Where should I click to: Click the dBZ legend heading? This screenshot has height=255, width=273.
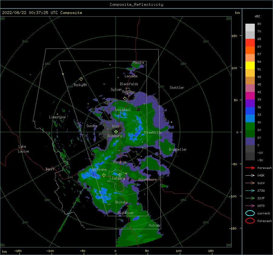(257, 16)
